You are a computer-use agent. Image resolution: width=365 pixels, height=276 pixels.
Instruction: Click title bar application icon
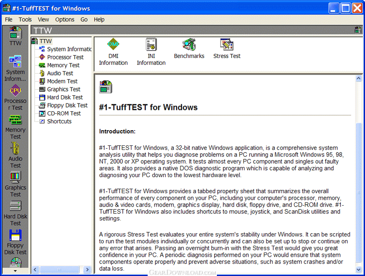6,8
